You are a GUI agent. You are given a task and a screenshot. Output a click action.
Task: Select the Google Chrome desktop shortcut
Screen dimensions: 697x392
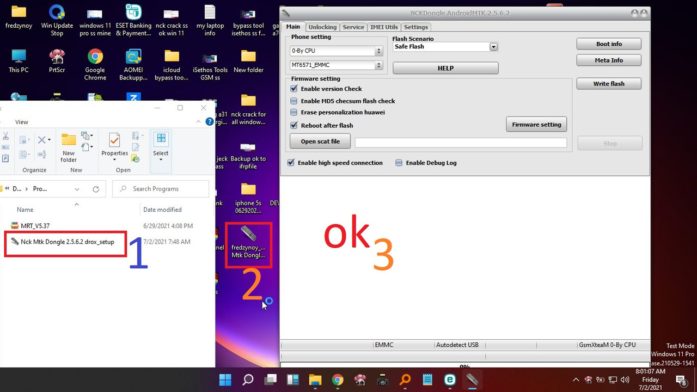pos(95,65)
